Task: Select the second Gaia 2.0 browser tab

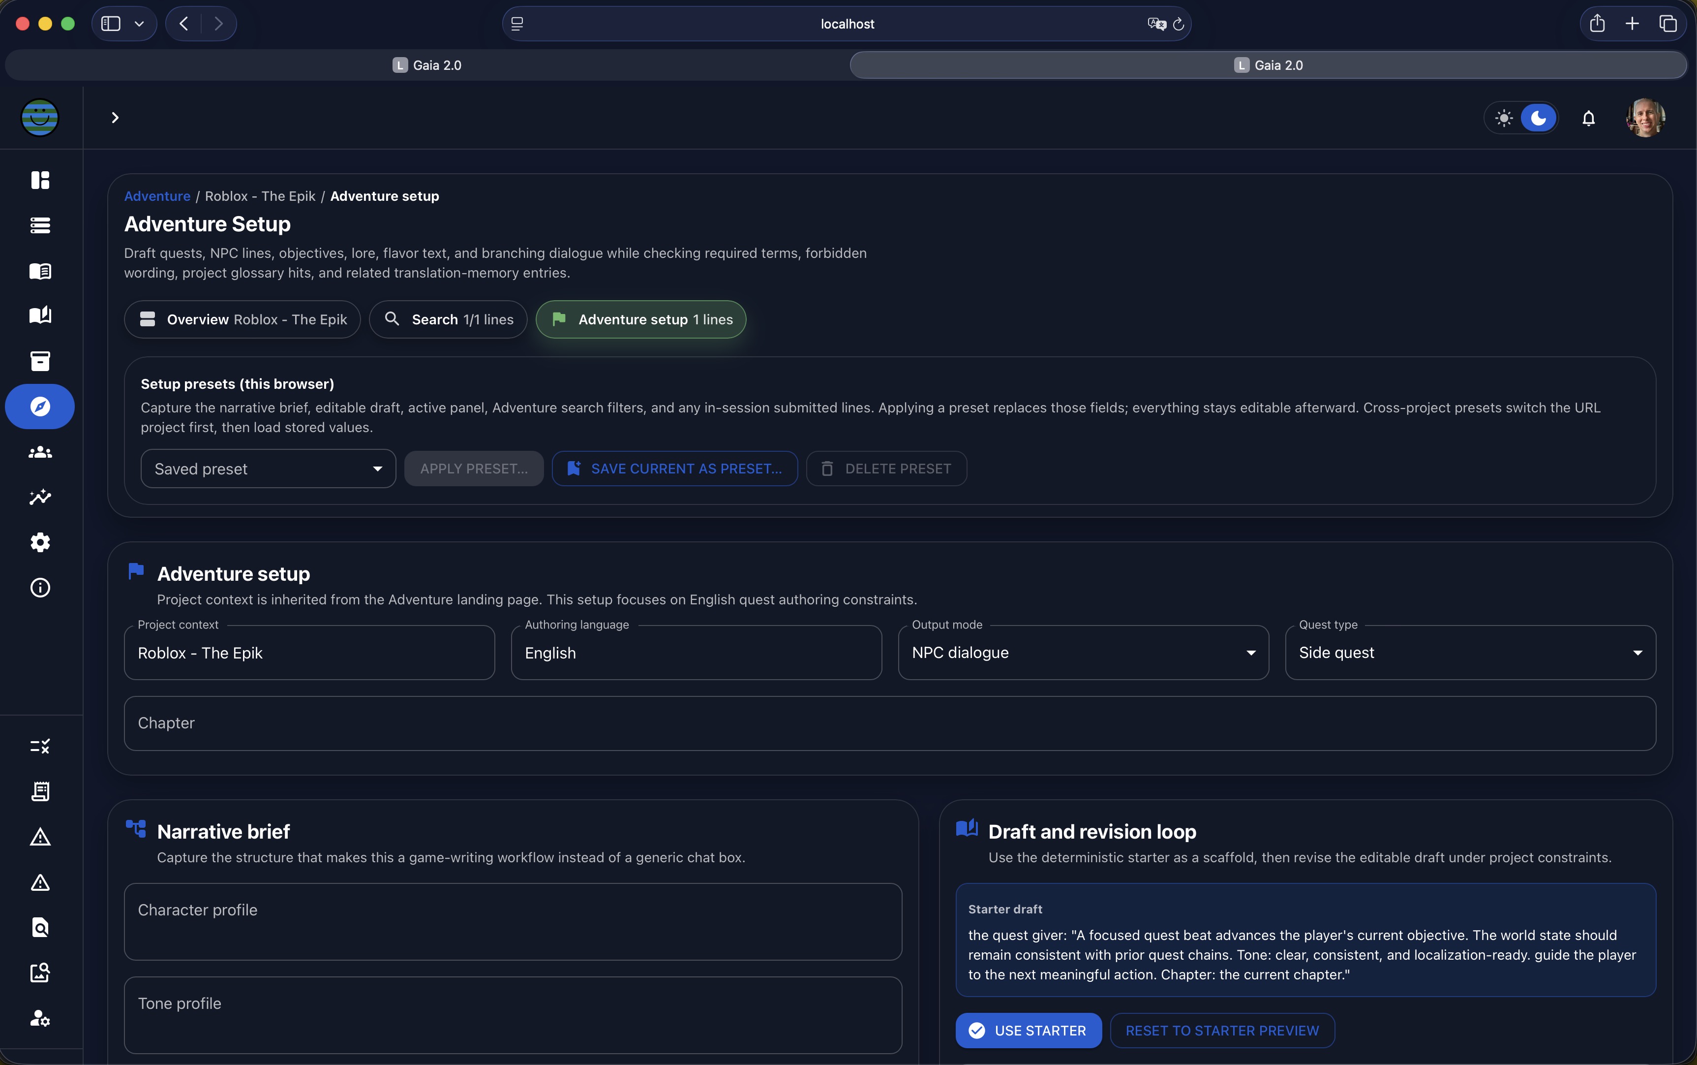Action: click(x=1269, y=65)
